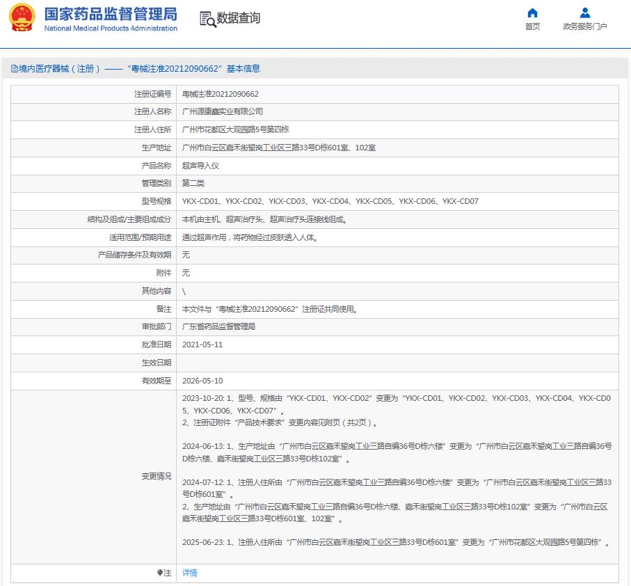The height and width of the screenshot is (586, 631).
Task: Click the 首页 house icon
Action: click(532, 13)
